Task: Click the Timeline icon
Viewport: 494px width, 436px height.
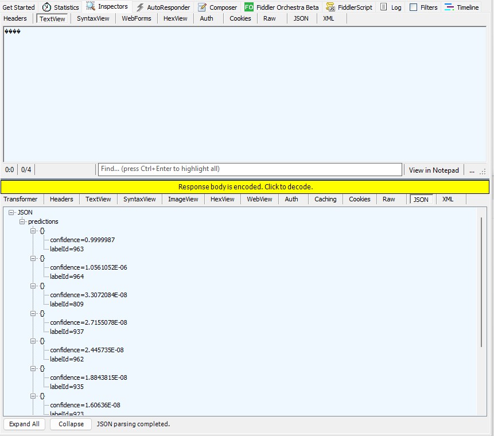Action: click(x=449, y=7)
